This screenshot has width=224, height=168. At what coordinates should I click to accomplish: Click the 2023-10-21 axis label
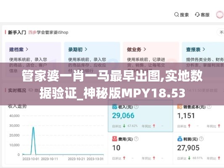click(76, 159)
